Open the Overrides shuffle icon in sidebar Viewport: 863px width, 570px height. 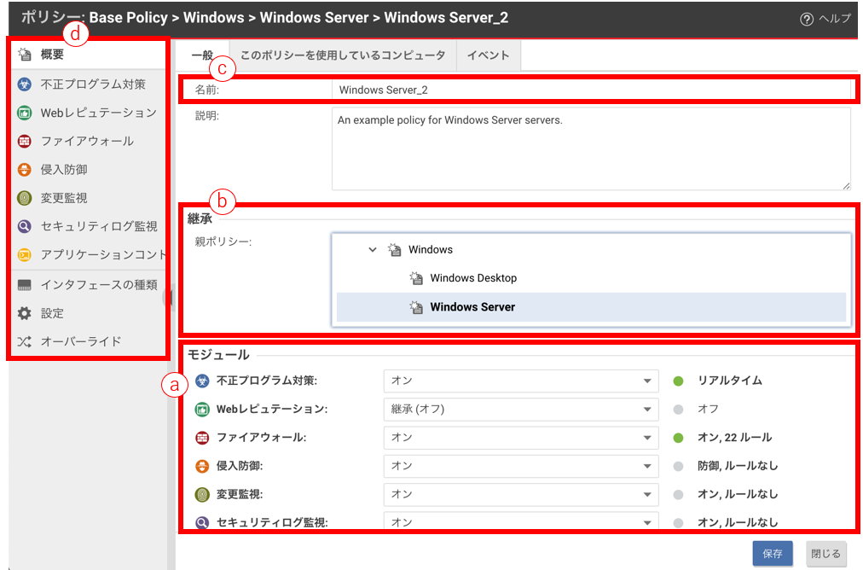(25, 341)
